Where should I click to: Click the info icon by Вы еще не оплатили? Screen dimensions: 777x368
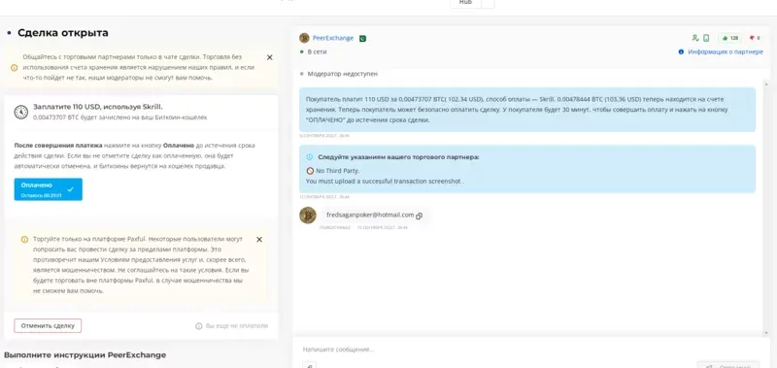click(x=199, y=326)
